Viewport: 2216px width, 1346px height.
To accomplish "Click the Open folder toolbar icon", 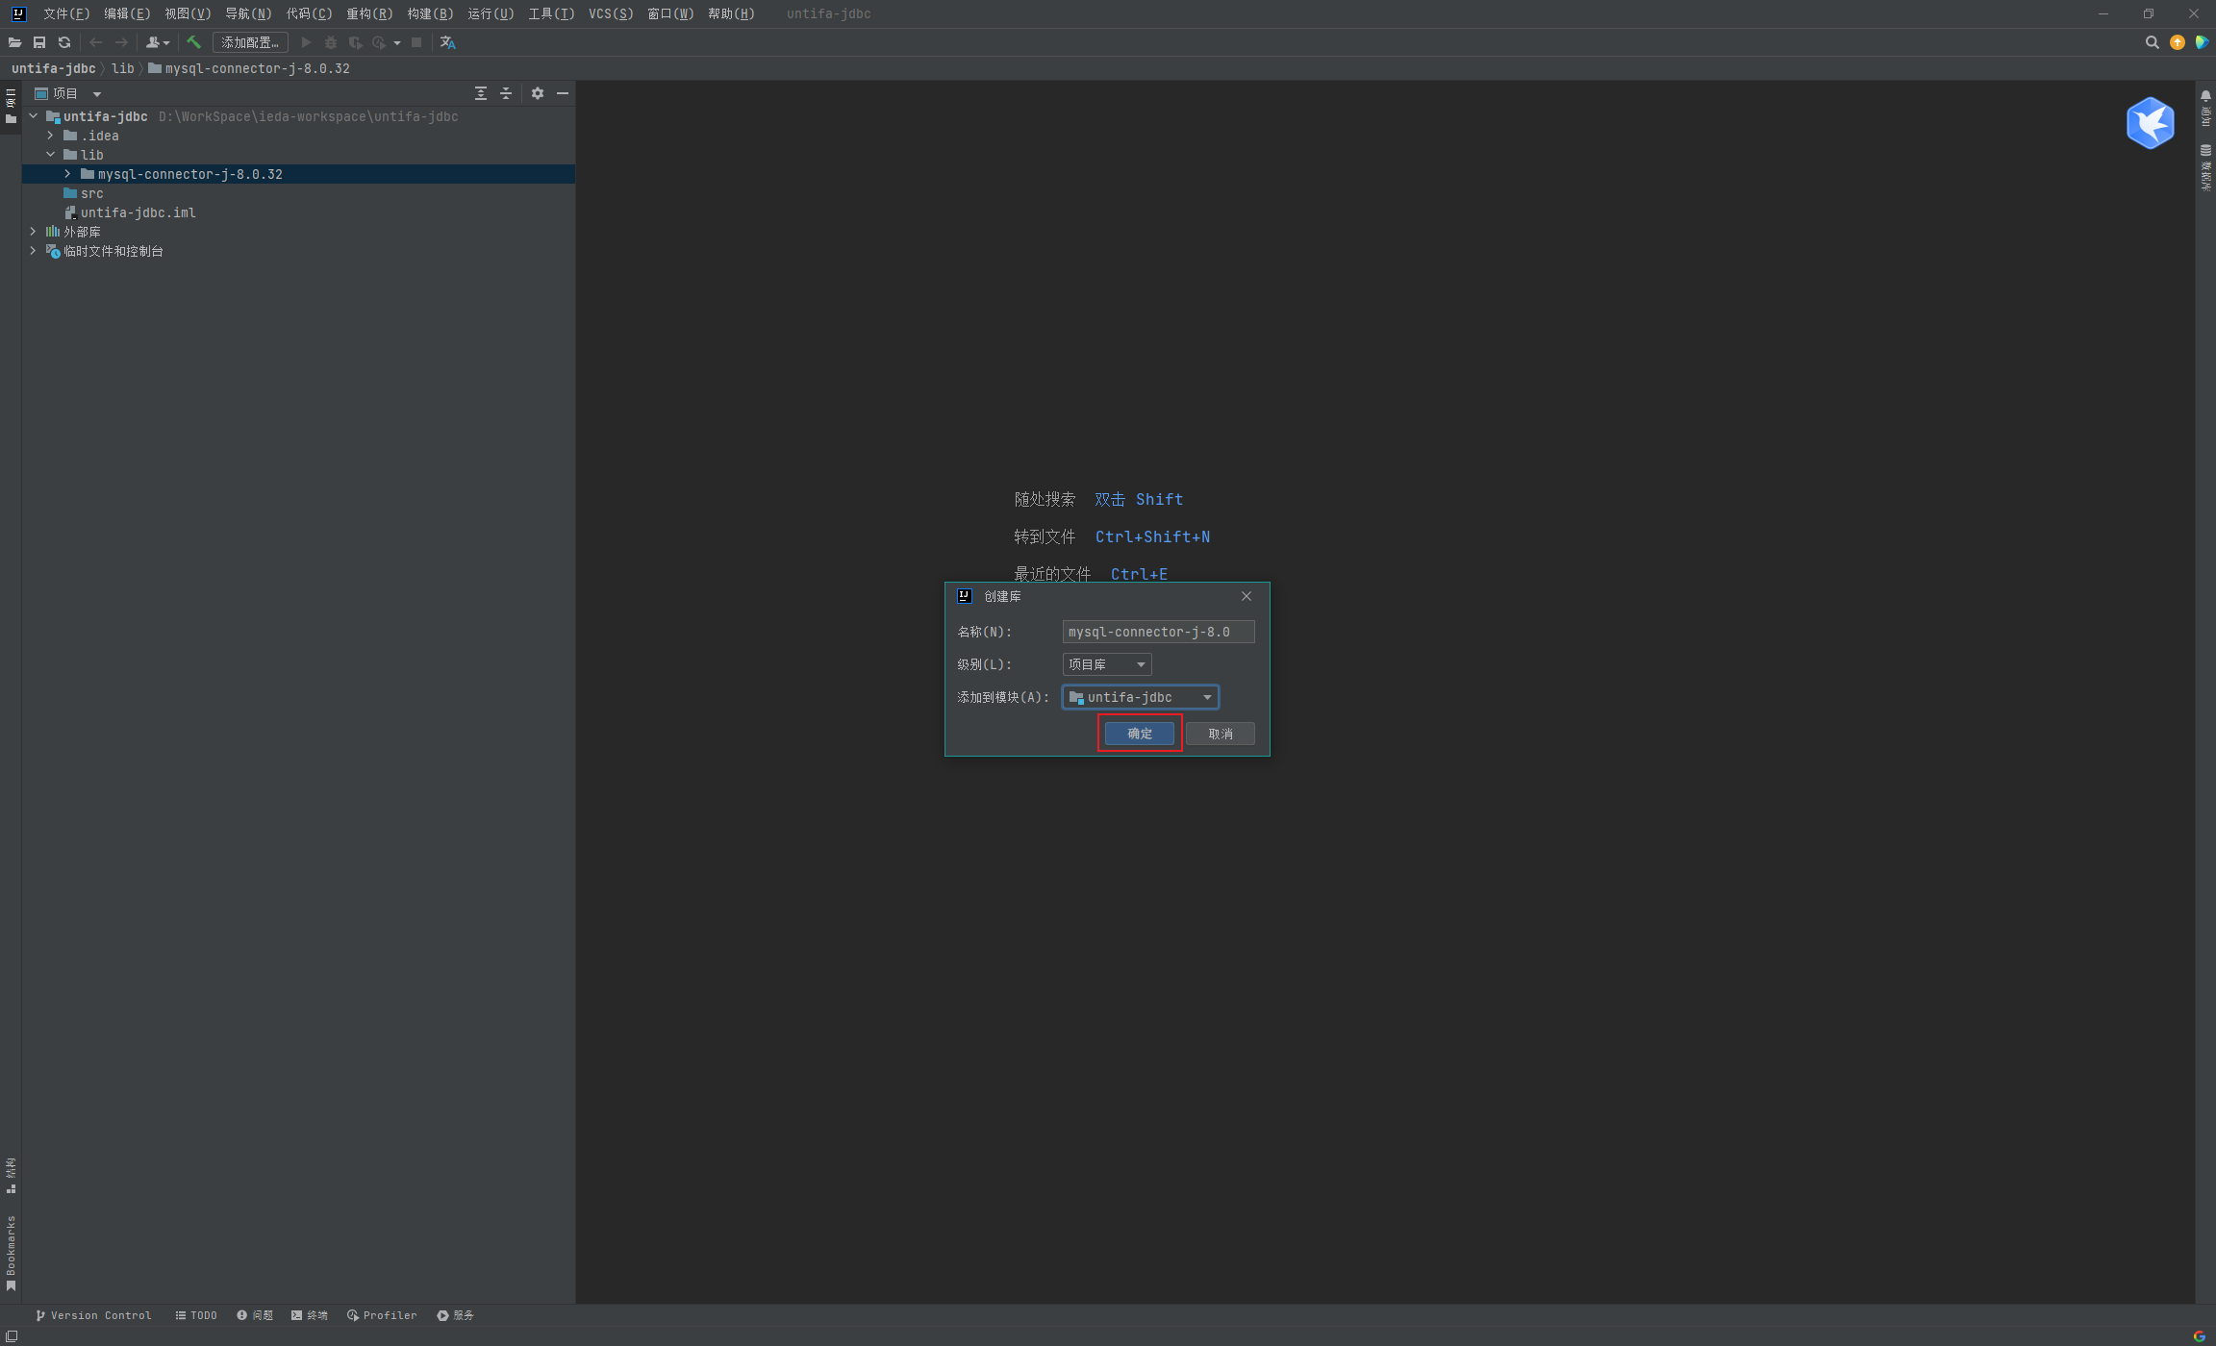I will [x=14, y=42].
